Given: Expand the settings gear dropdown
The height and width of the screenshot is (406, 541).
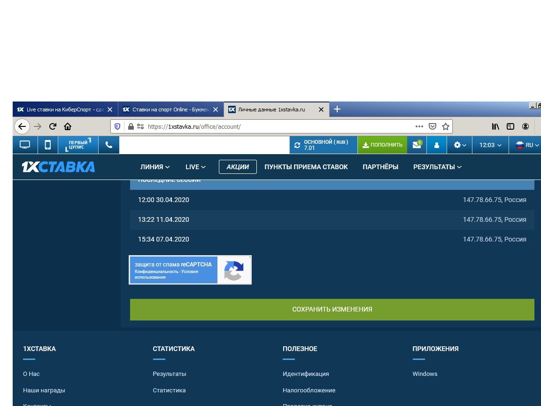Looking at the screenshot, I should coord(460,145).
